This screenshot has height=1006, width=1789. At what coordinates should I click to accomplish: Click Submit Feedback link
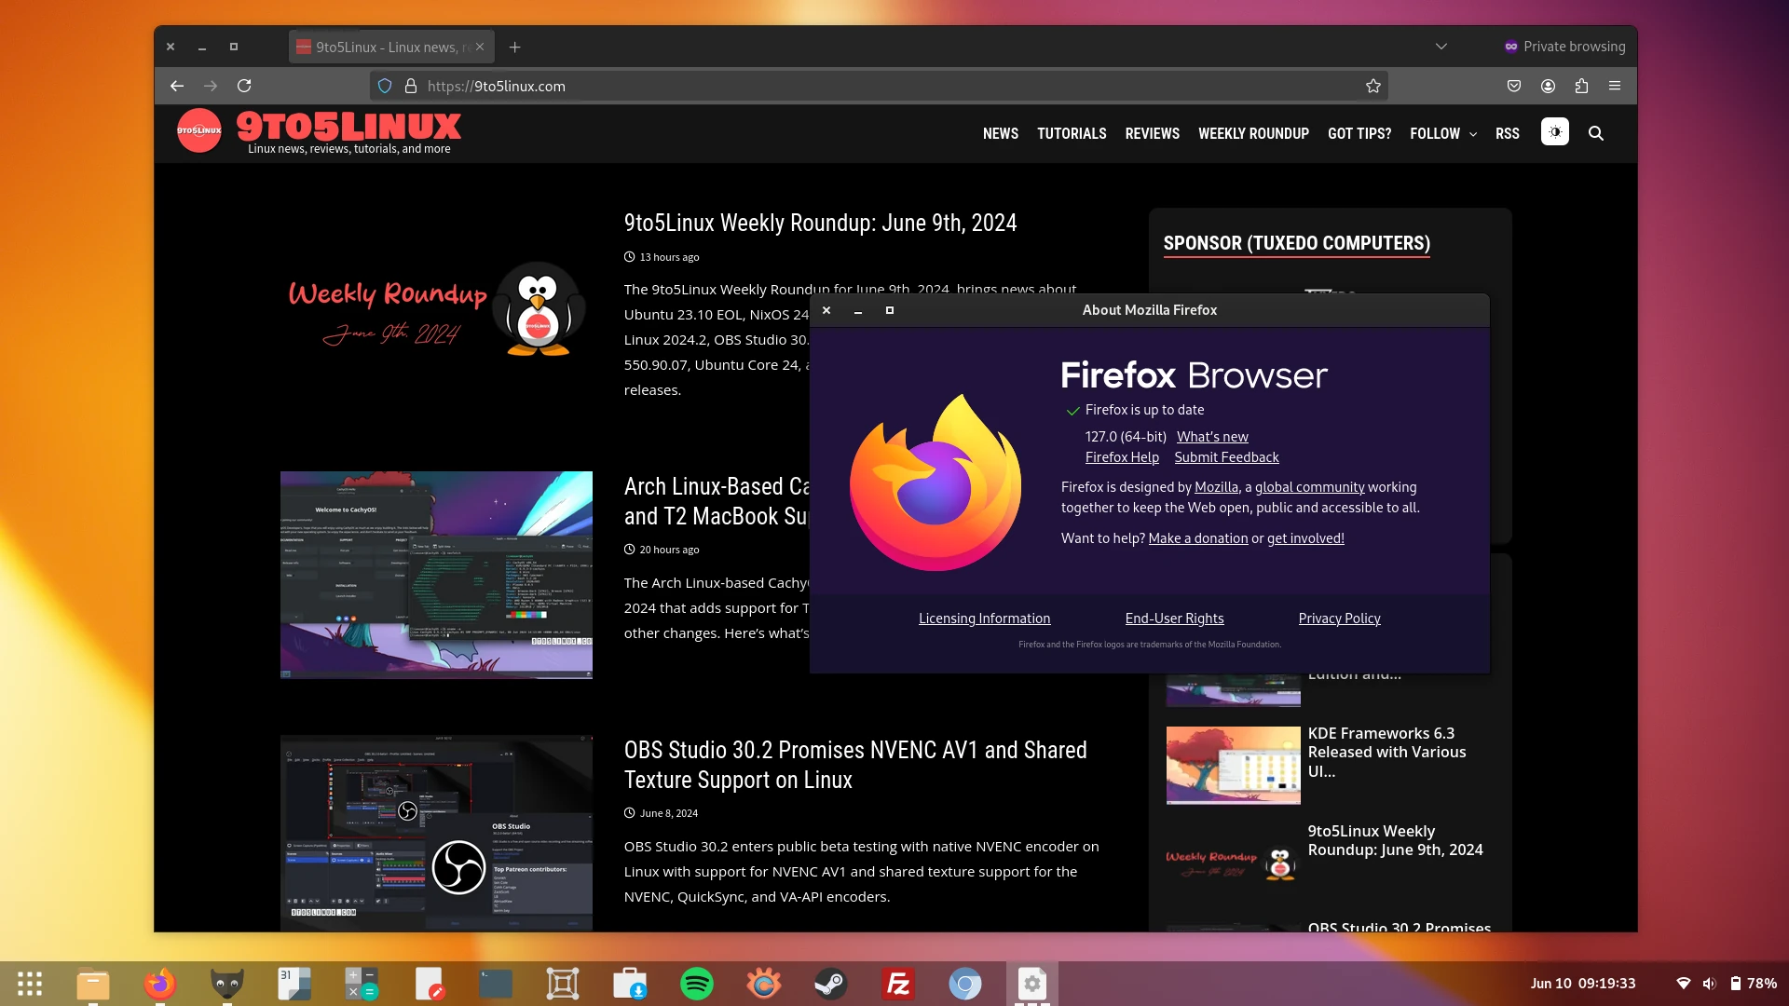[x=1226, y=456]
